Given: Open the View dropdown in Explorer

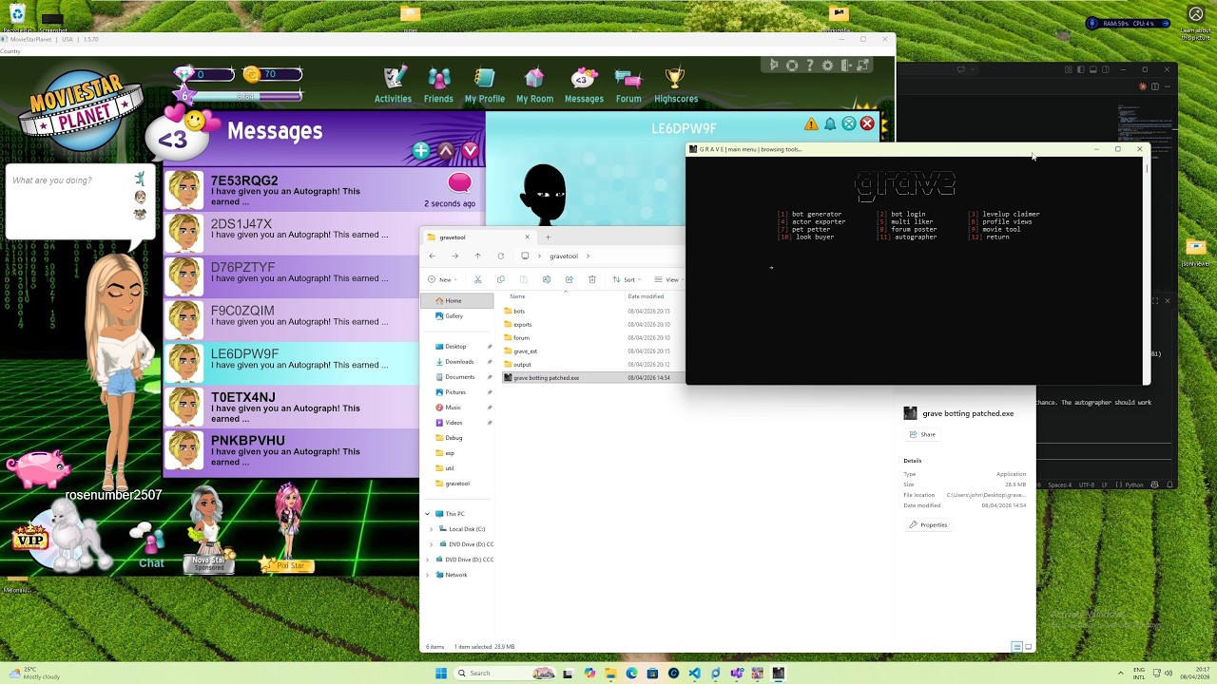Looking at the screenshot, I should [670, 279].
